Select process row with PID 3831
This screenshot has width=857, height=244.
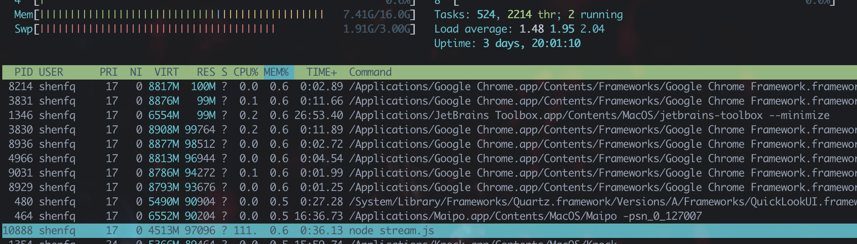click(430, 101)
